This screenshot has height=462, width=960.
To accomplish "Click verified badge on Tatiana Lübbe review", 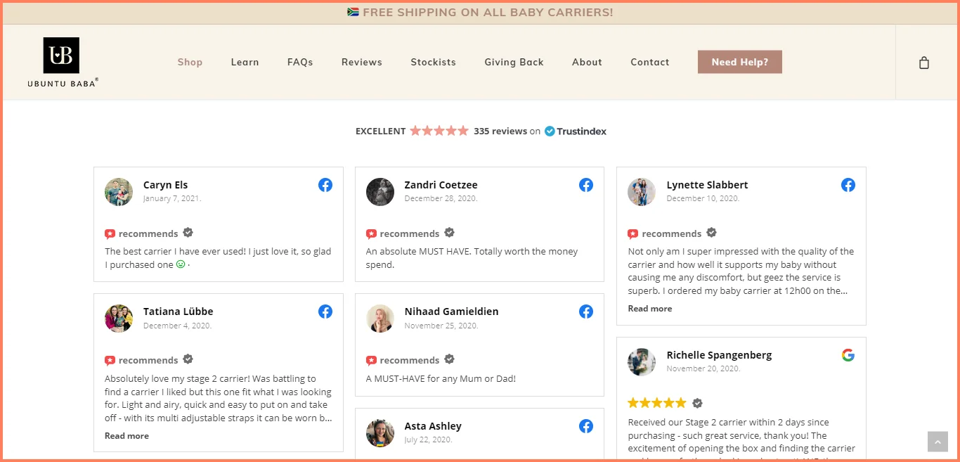I will [x=188, y=359].
